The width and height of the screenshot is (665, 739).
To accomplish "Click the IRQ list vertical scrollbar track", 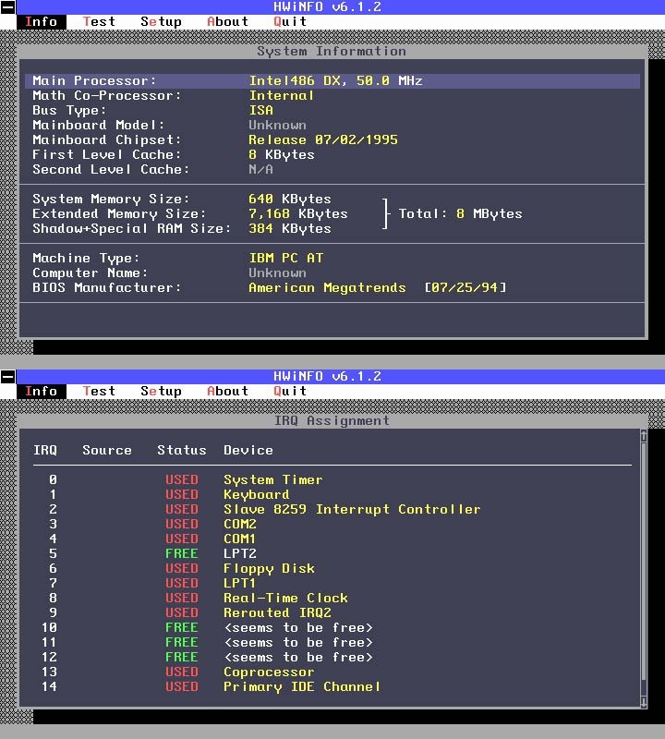I will (x=644, y=569).
